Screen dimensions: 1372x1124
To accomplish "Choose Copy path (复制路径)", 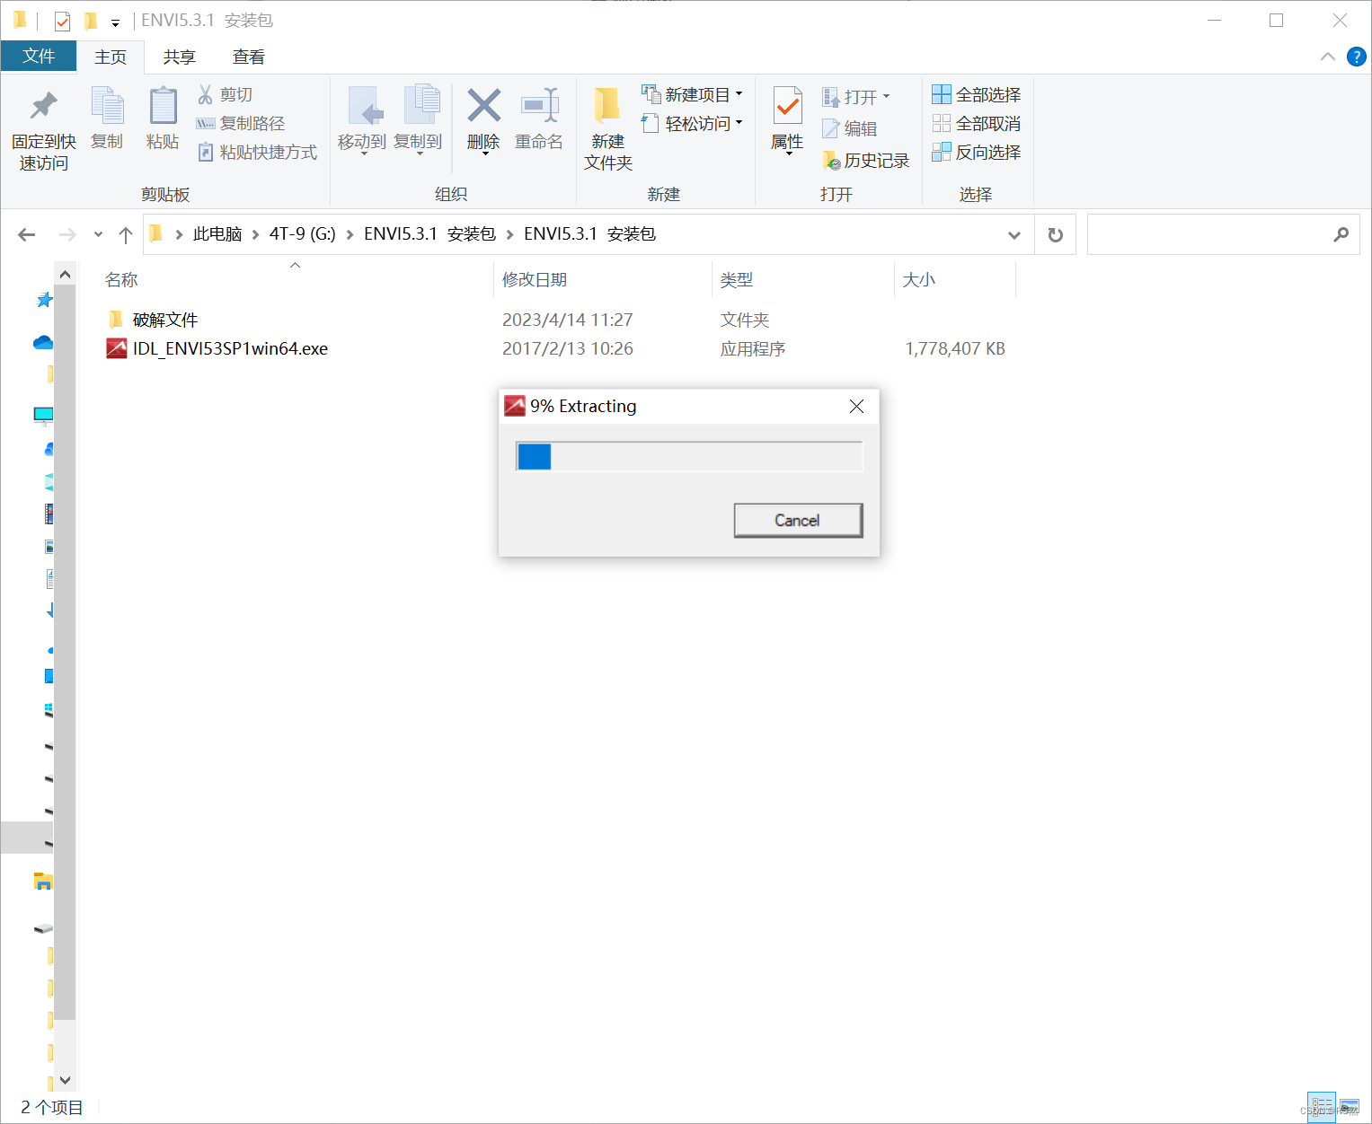I will tap(241, 123).
